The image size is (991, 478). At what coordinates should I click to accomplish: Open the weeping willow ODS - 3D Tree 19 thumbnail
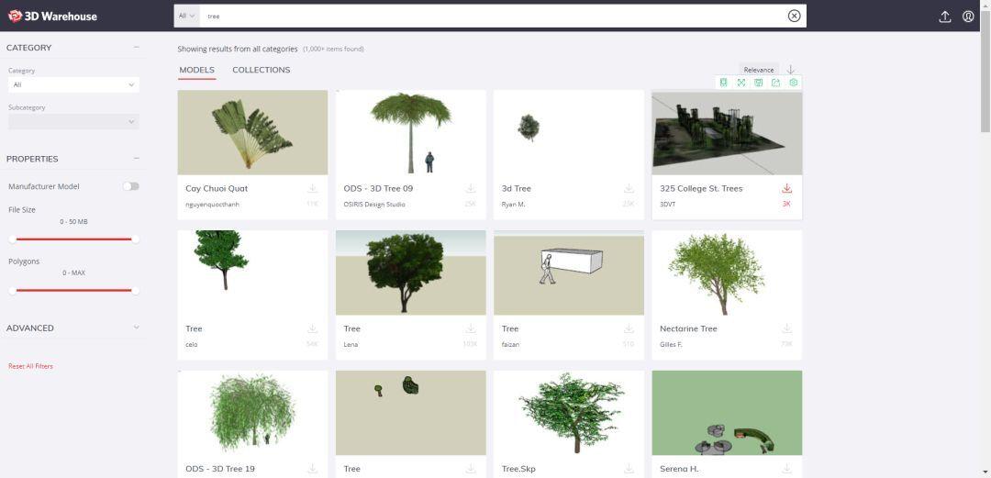252,413
